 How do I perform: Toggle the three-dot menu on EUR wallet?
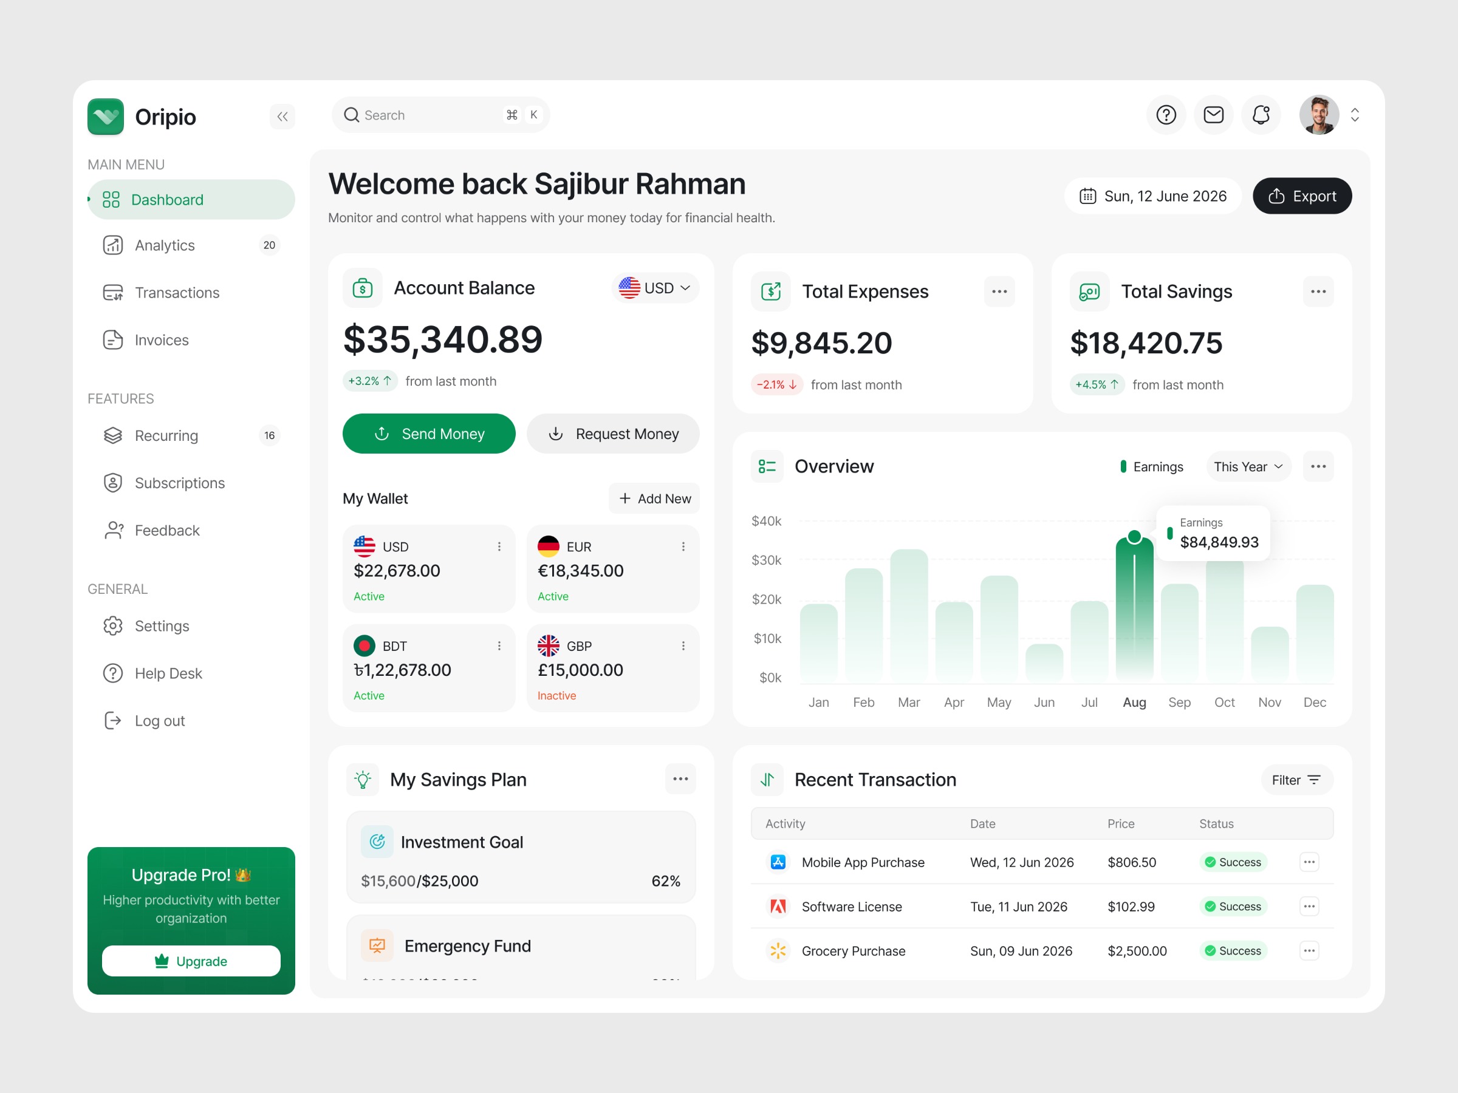coord(683,546)
